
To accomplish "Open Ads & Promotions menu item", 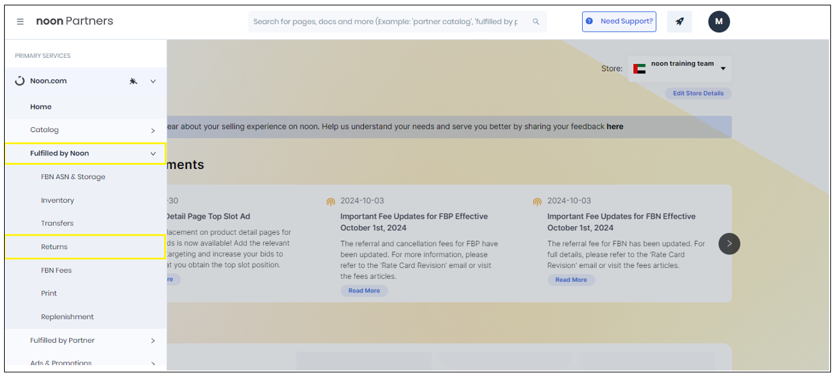I will [x=61, y=364].
